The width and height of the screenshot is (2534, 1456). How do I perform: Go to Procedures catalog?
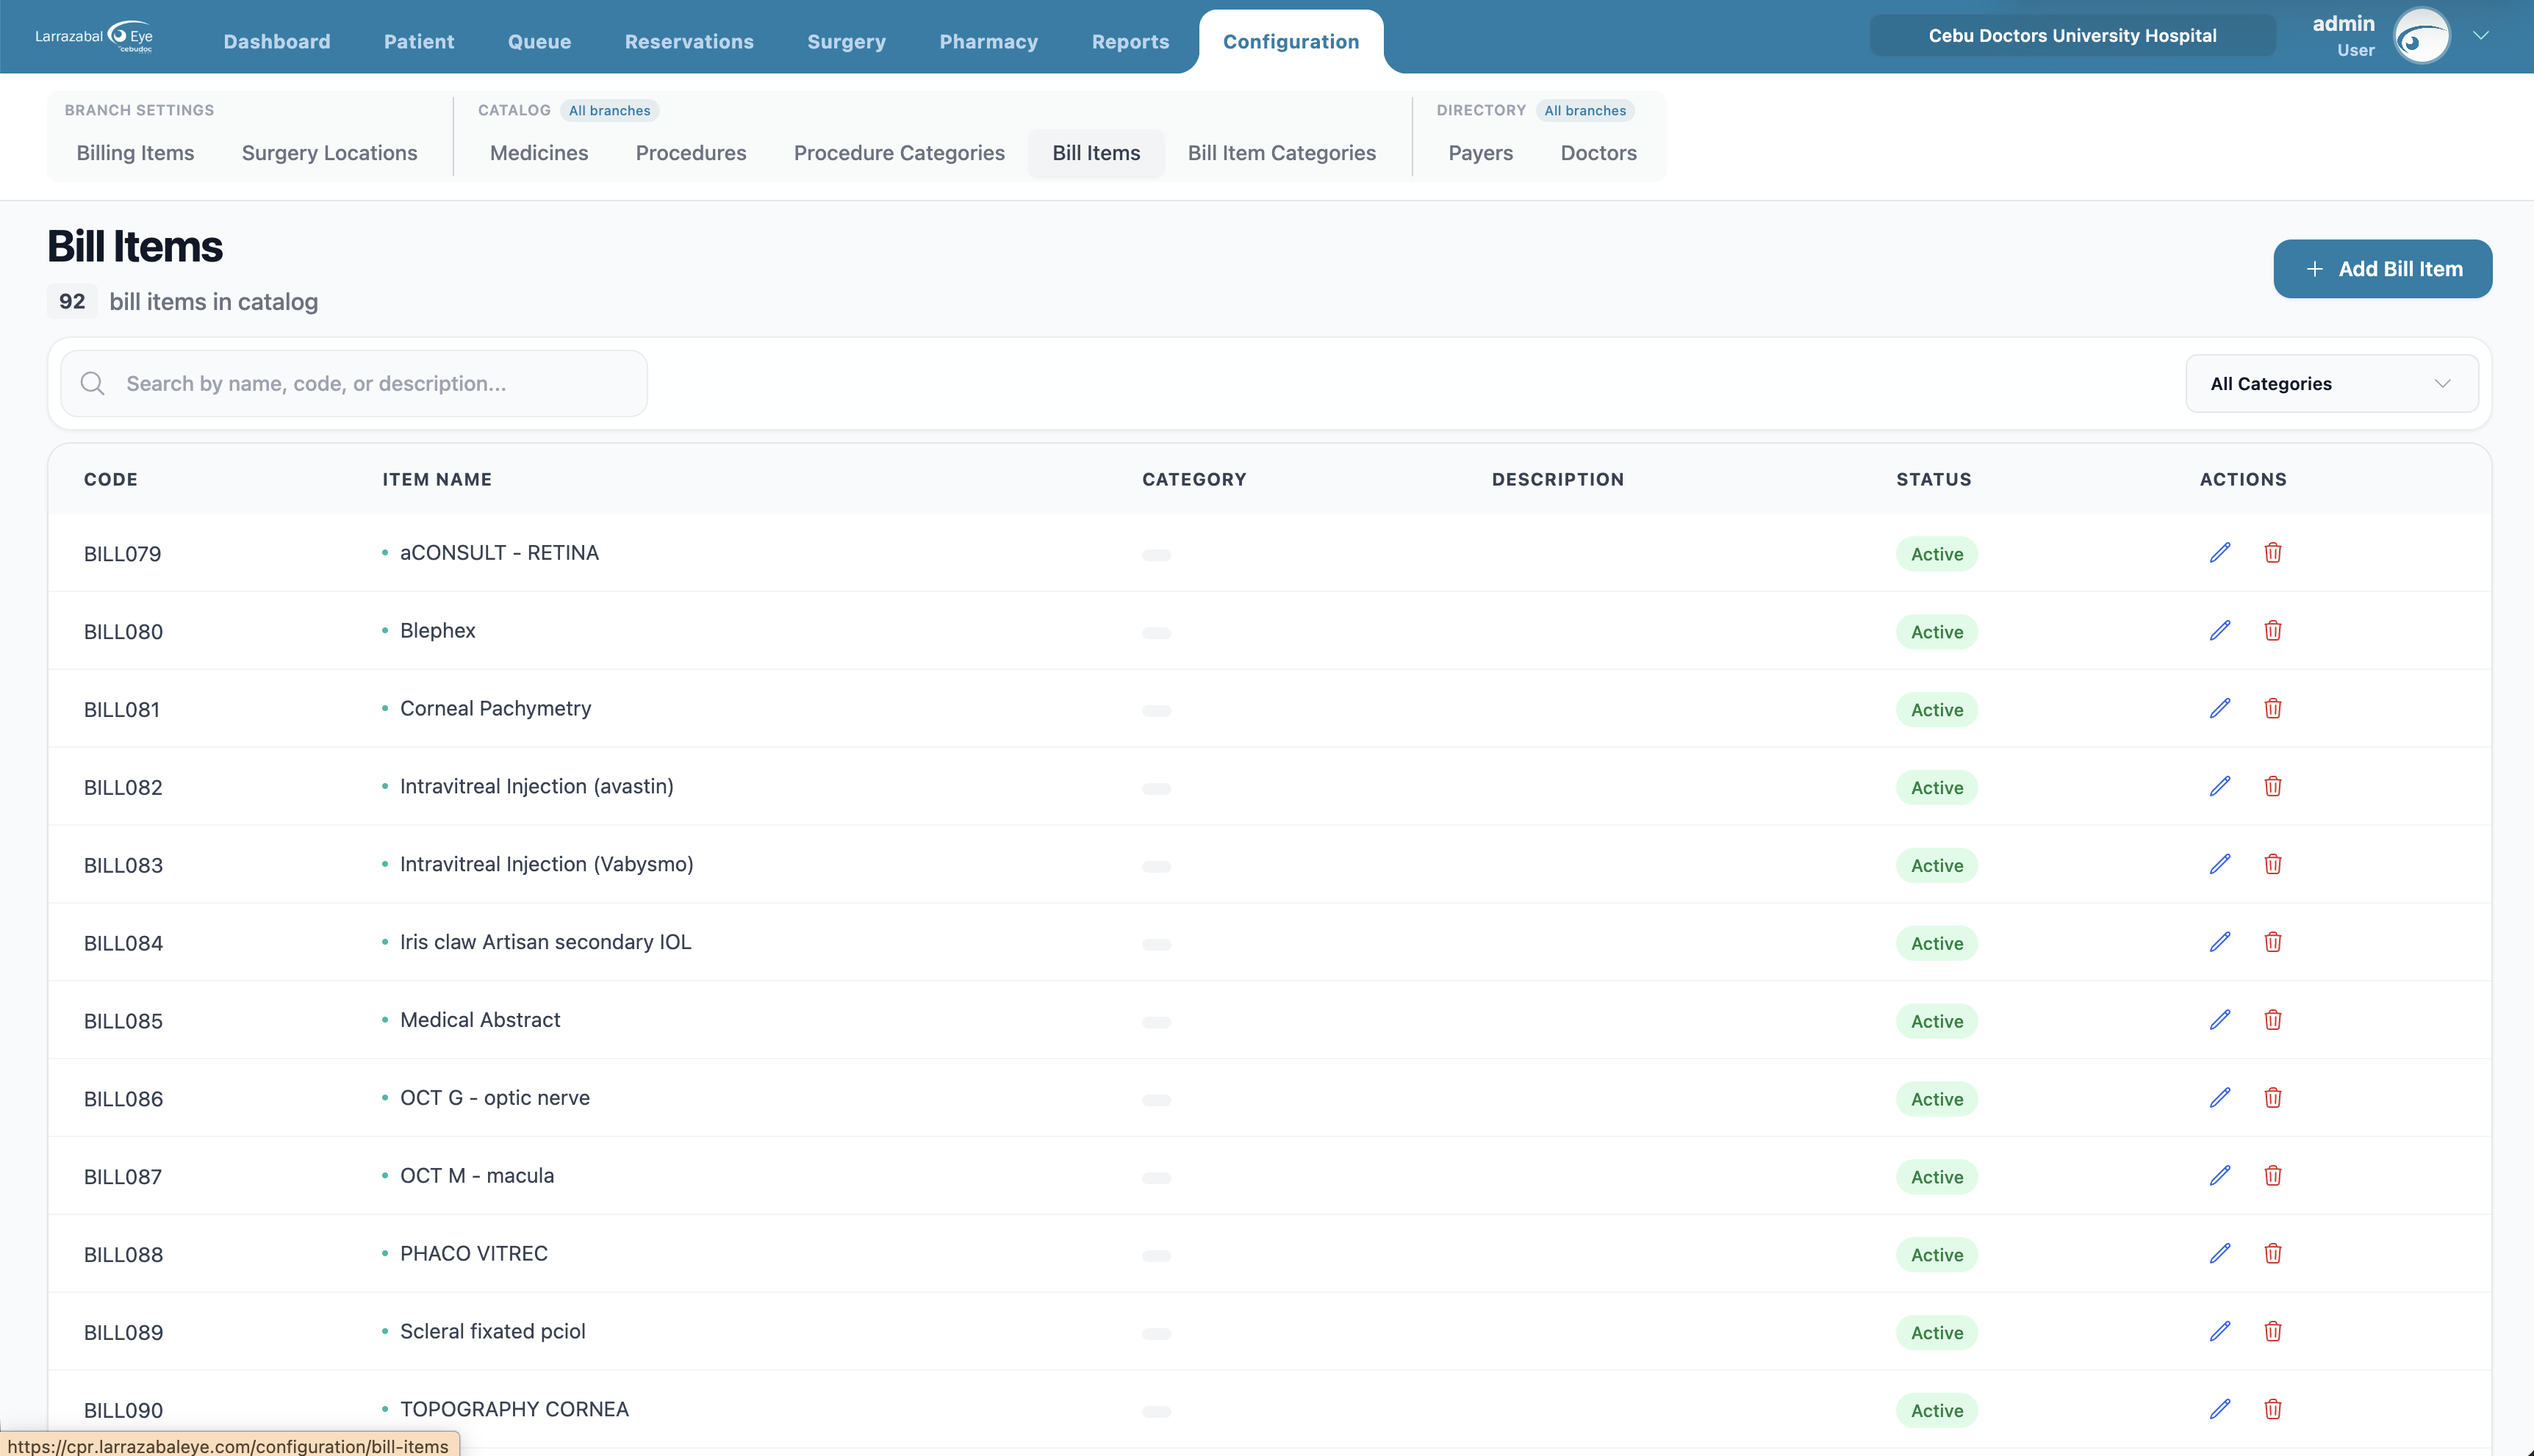690,153
